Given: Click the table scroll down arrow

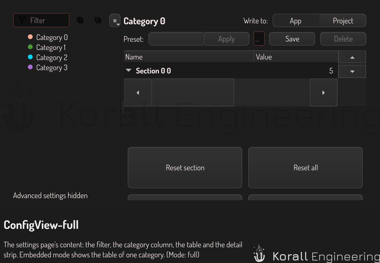Looking at the screenshot, I should [x=352, y=71].
